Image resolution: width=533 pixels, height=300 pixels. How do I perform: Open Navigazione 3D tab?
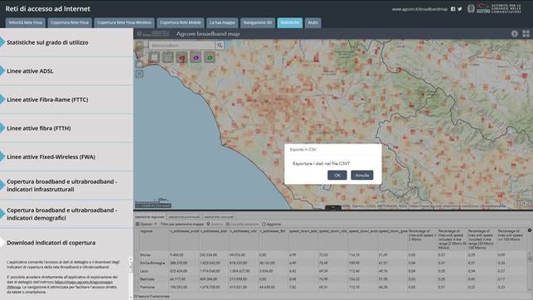(x=257, y=22)
